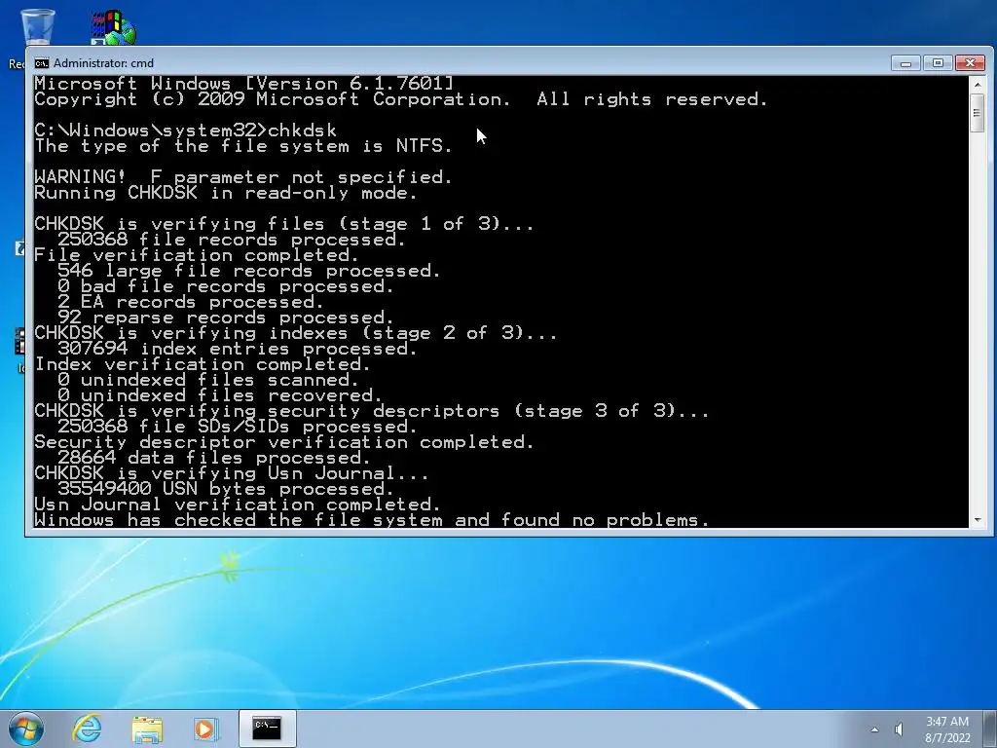
Task: Click the 'Microsoft Windows [Version 6.1.7601]' line
Action: pos(244,84)
